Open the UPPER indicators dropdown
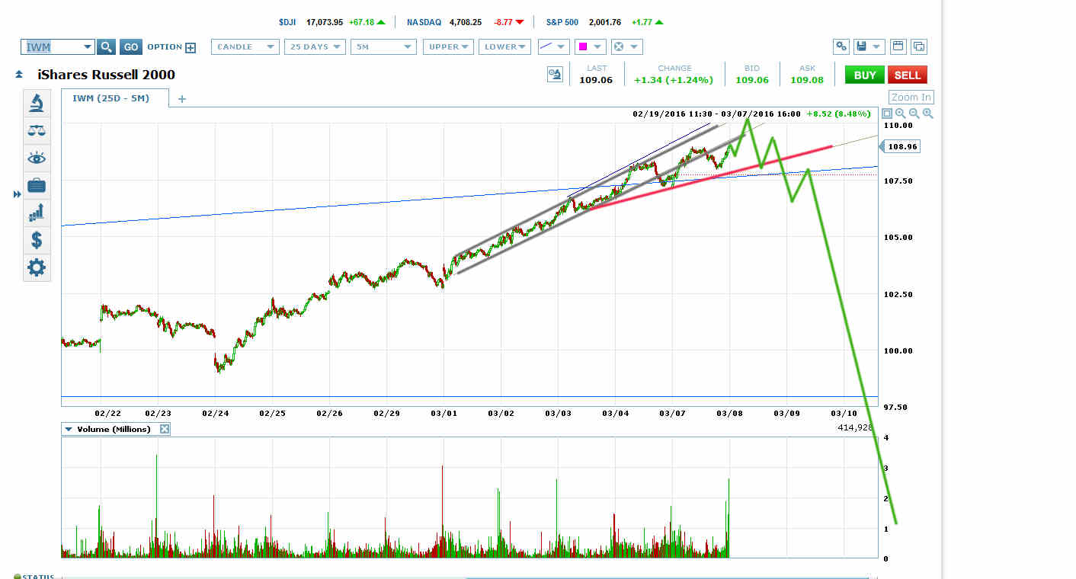 pos(448,47)
